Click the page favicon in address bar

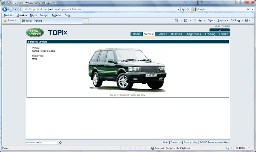tap(21, 9)
